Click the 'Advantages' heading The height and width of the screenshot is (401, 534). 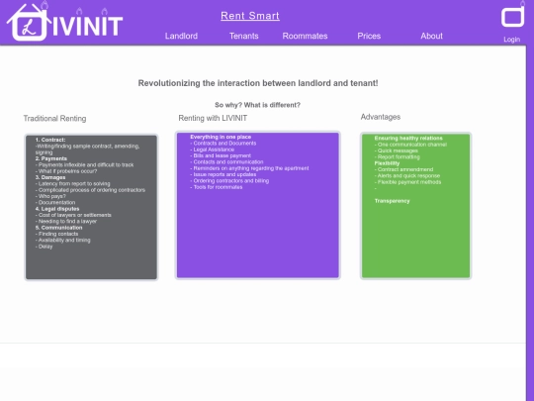coord(381,117)
